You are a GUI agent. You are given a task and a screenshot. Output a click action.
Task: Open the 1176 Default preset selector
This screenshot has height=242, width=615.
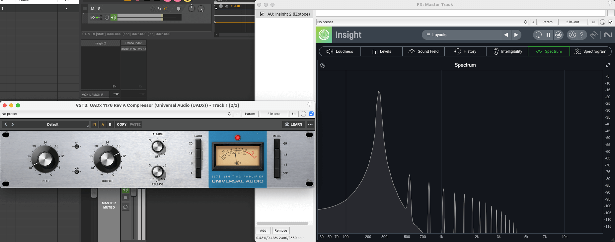[x=53, y=124]
